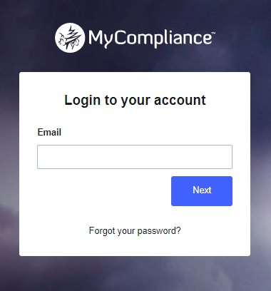Click the word 'account' in the heading
Viewport: 271px width, 291px height.
(x=180, y=100)
